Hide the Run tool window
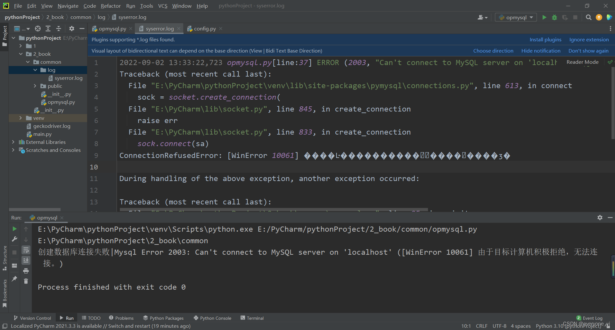This screenshot has width=615, height=330. 610,218
